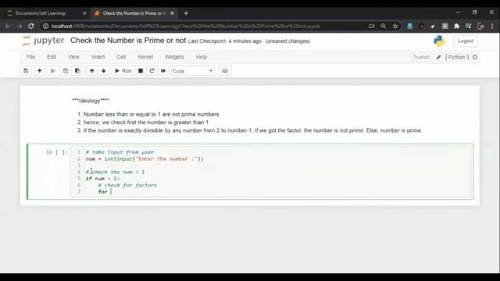The image size is (500, 281).
Task: Click the Logout button
Action: 466,41
